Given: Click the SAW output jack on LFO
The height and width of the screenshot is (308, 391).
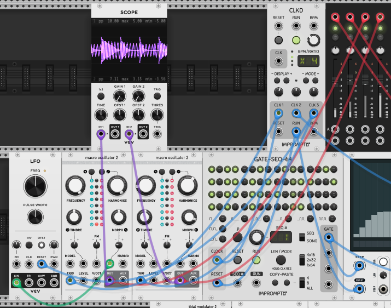Looking at the screenshot, I should tap(42, 283).
